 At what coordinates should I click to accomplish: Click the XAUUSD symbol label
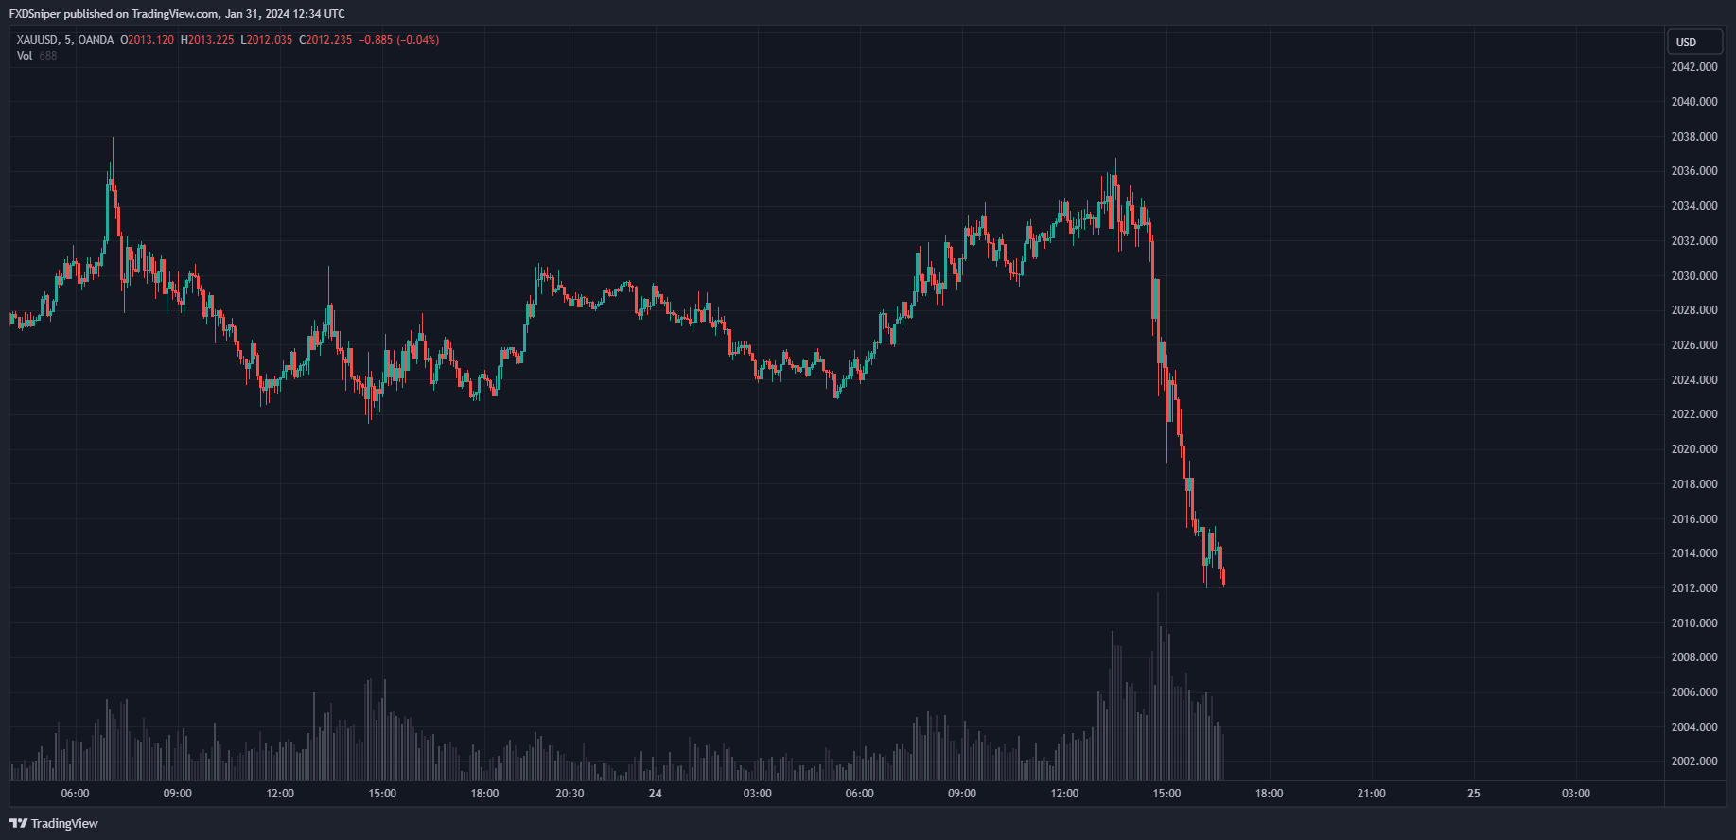coord(38,40)
